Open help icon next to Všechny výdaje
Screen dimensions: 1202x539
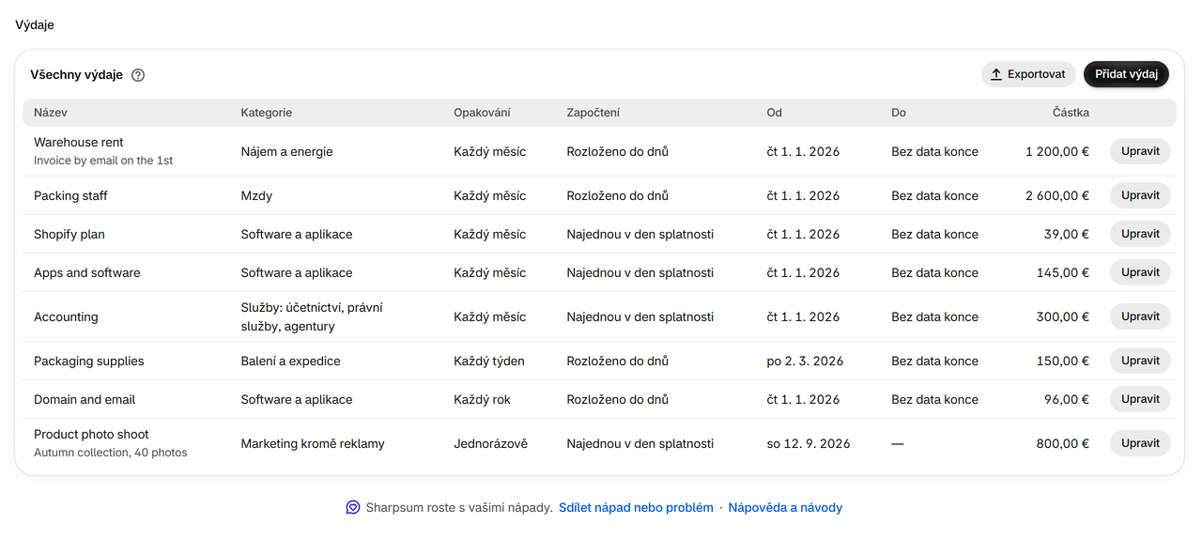click(x=138, y=75)
